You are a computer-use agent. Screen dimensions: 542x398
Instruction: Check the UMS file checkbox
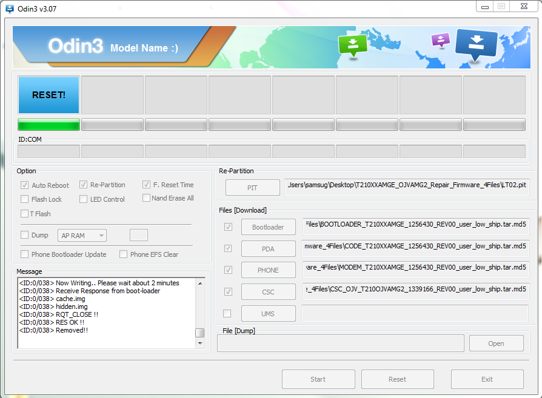point(227,313)
